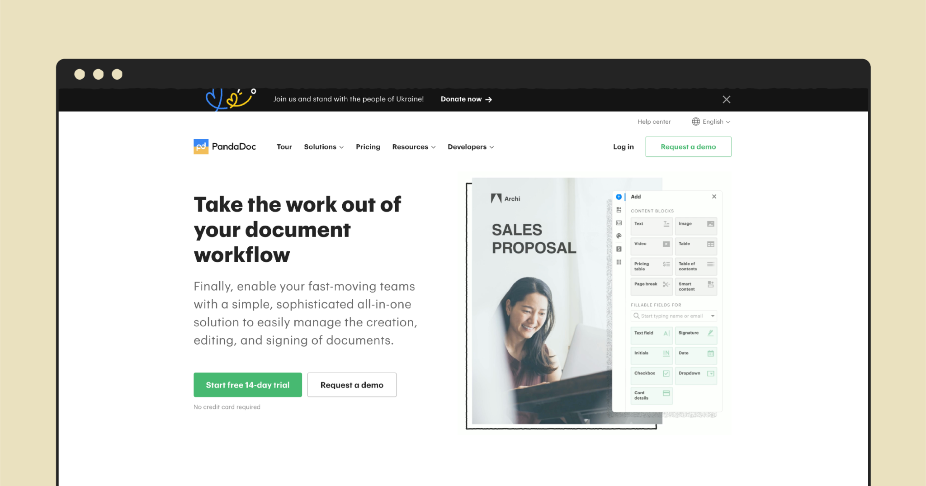Open the apps grid icon in the sidebar
The height and width of the screenshot is (486, 926).
tap(619, 262)
